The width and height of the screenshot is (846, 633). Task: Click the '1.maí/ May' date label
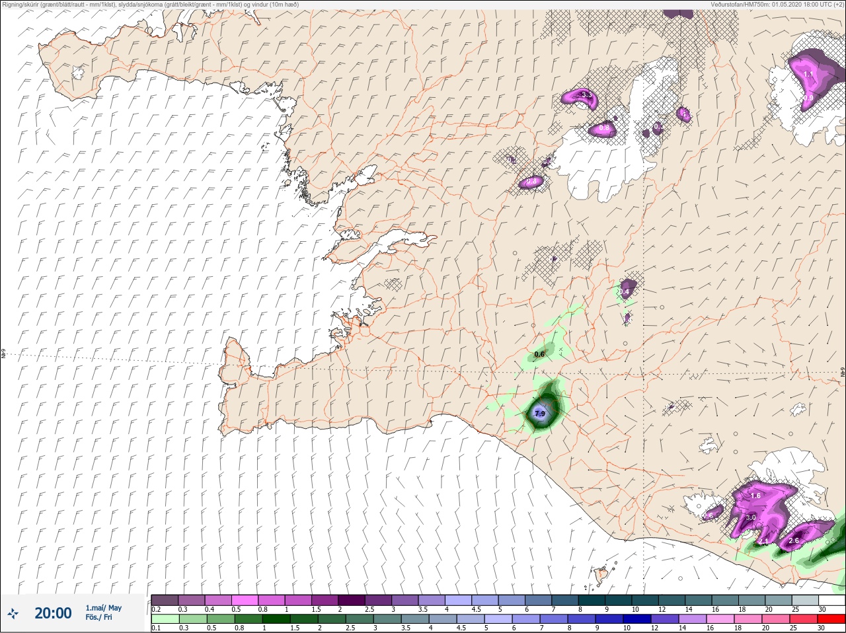click(x=103, y=608)
